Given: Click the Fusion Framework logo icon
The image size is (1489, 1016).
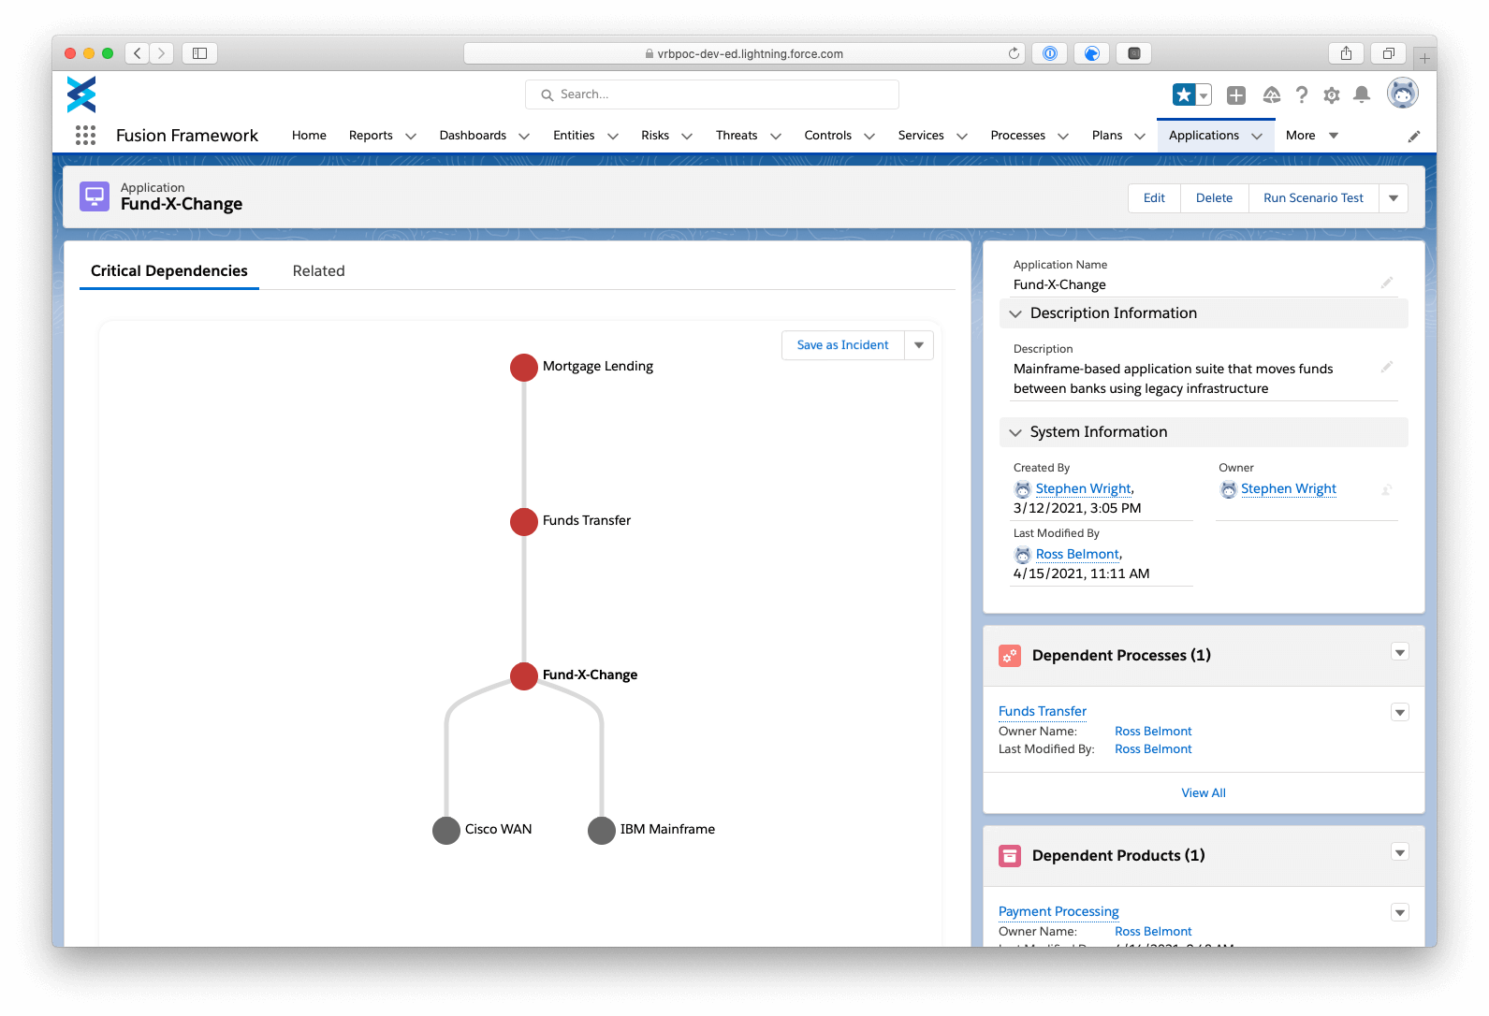Looking at the screenshot, I should click(x=81, y=94).
